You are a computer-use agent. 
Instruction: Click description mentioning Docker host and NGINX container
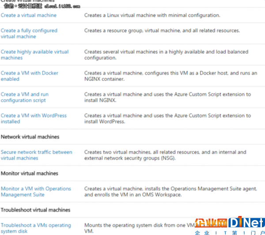170,76
